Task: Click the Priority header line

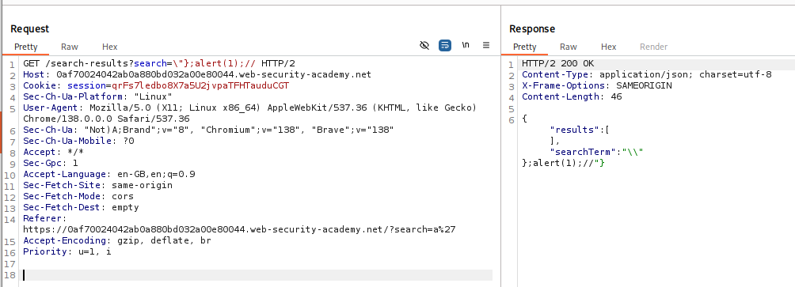Action: tap(67, 251)
